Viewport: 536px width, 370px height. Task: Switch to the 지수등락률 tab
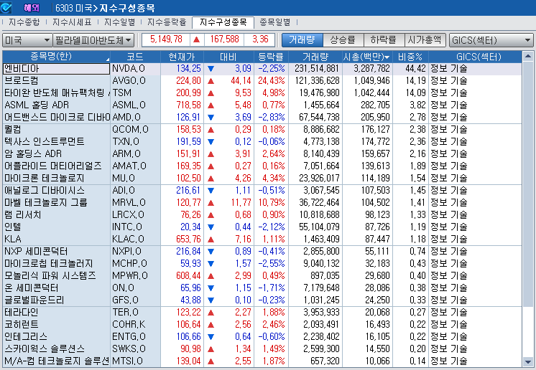coord(167,22)
